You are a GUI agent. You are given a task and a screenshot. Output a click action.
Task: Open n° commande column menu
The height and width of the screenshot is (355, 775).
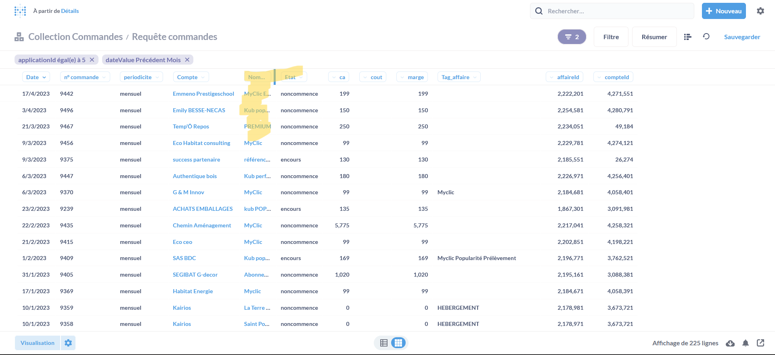click(85, 77)
